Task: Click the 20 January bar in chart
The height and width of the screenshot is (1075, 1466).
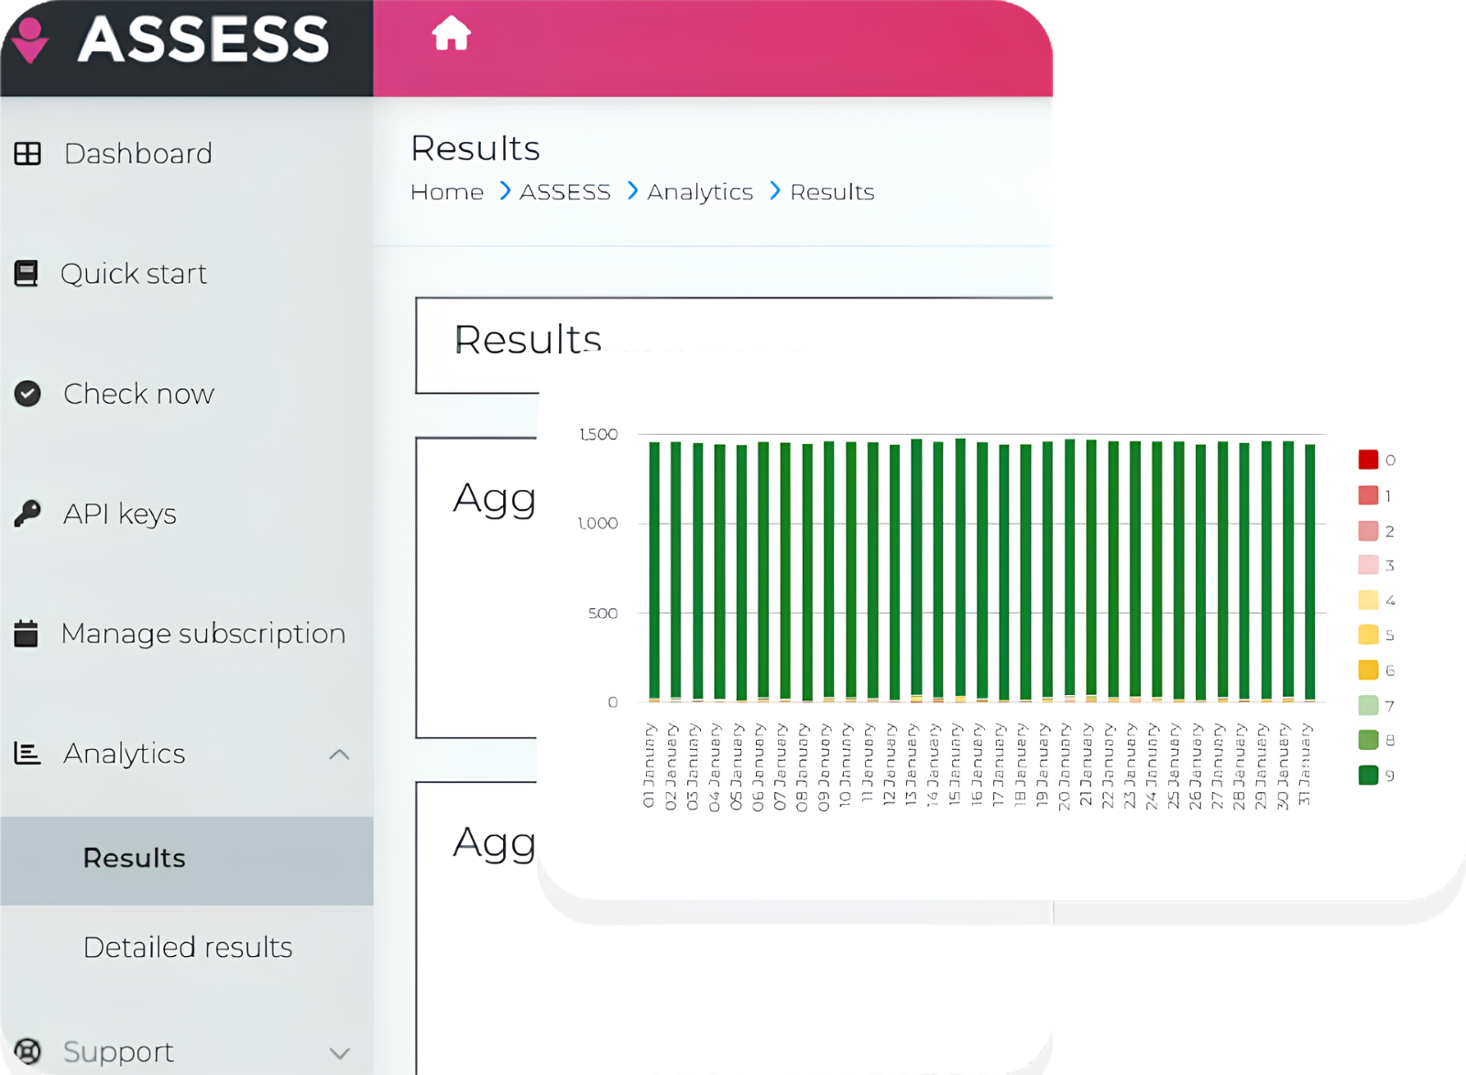Action: pos(1069,570)
